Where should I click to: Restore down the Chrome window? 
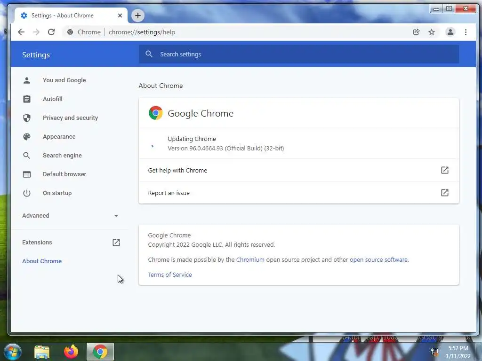point(449,8)
